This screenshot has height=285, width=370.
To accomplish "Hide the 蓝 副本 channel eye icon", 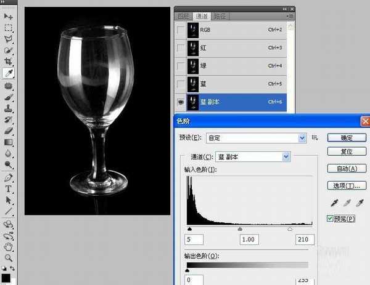I will tap(180, 102).
